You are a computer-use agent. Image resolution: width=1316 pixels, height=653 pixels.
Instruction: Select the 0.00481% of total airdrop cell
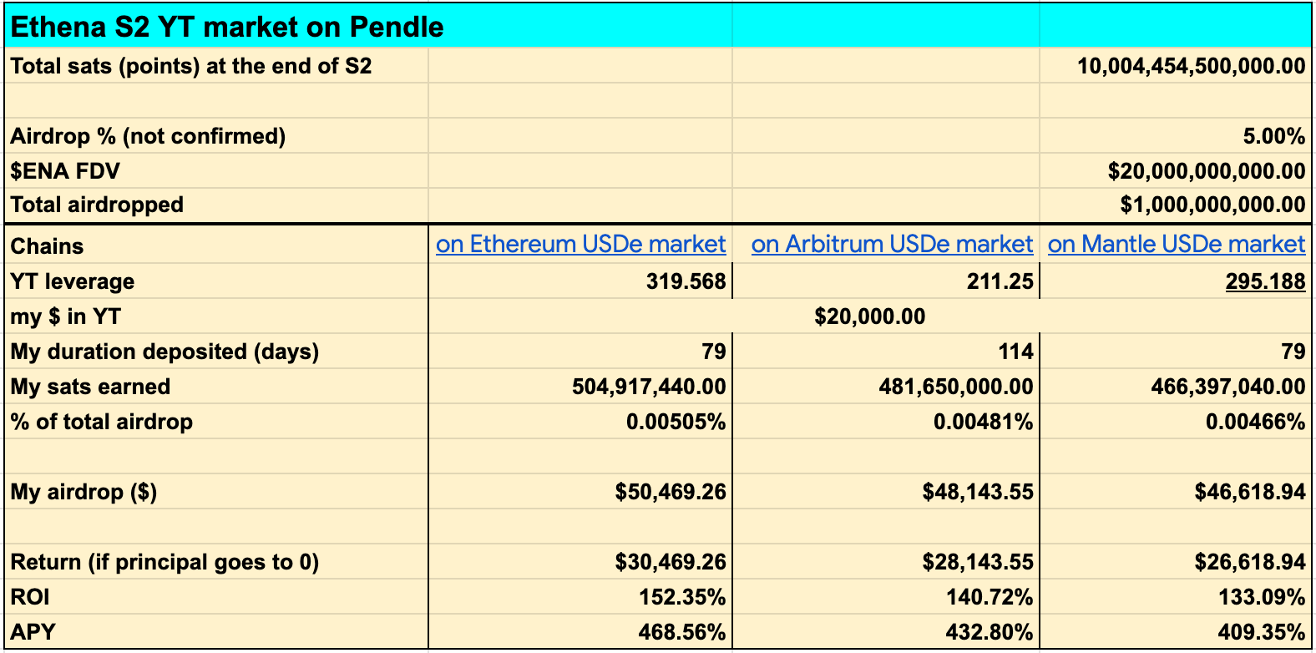tap(983, 422)
